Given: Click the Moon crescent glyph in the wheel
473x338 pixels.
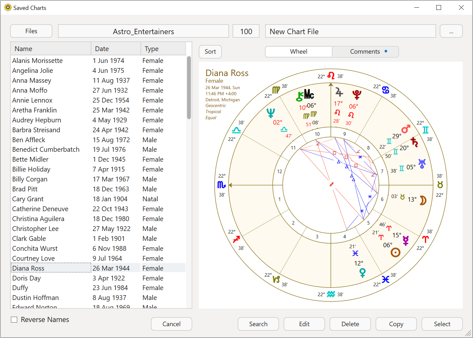Looking at the screenshot, I should click(423, 200).
